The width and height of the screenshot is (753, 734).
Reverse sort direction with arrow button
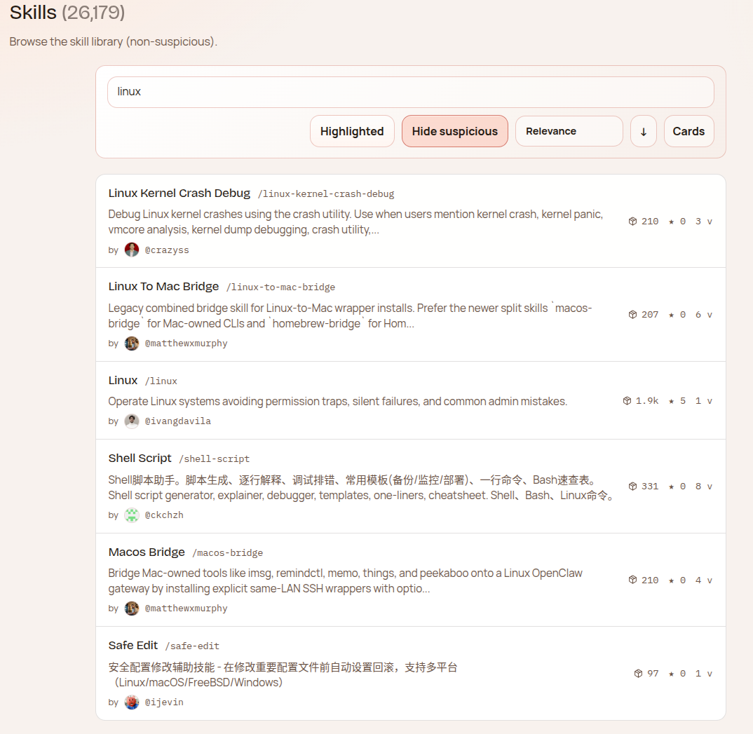pos(643,131)
